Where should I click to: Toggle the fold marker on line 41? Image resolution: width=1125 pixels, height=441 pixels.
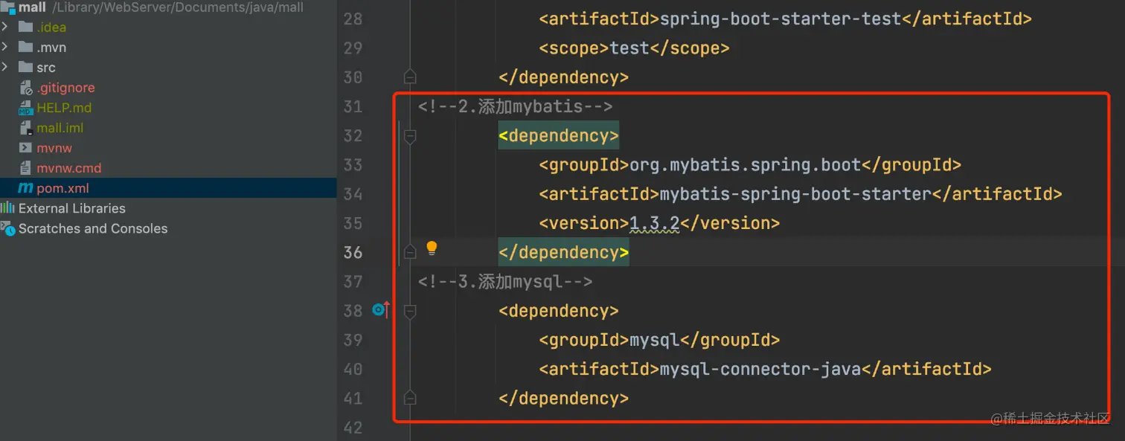click(x=409, y=397)
